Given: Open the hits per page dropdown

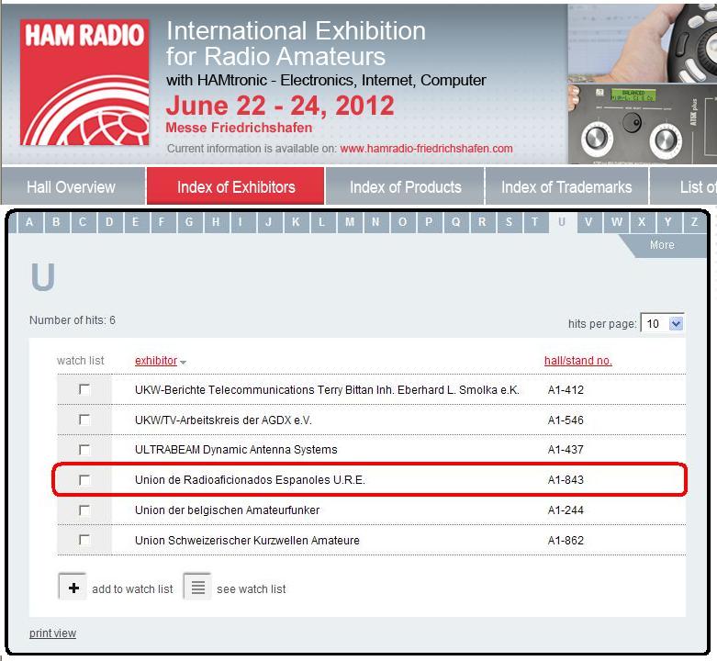Looking at the screenshot, I should 676,324.
